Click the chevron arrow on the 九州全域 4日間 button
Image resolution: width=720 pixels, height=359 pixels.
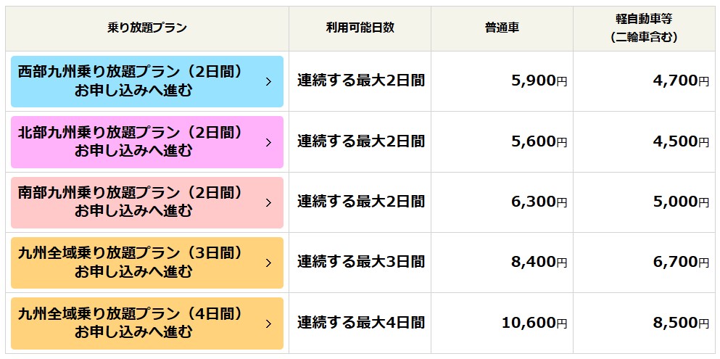268,323
